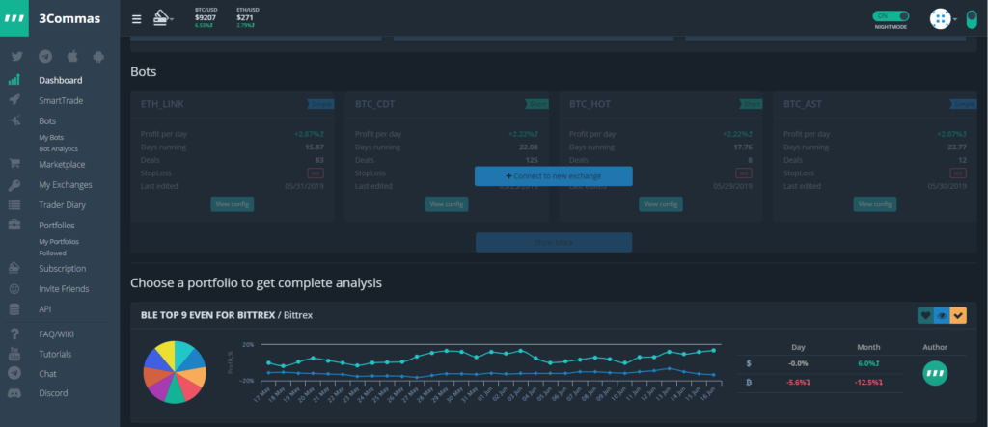Open the exchange account selector dropdown
Viewport: 988px width, 427px height.
tap(163, 19)
